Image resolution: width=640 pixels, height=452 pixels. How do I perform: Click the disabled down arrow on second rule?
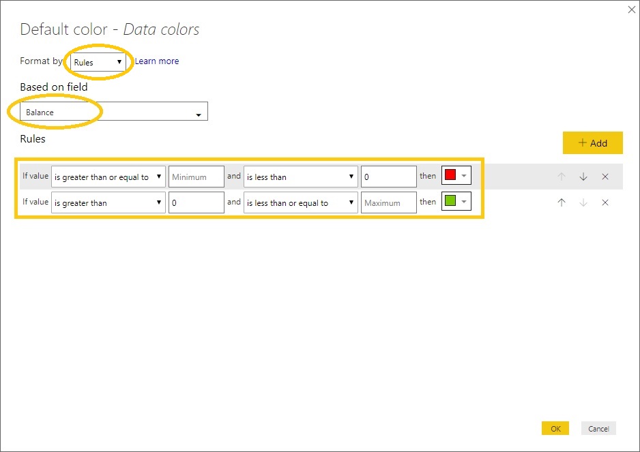(x=583, y=202)
